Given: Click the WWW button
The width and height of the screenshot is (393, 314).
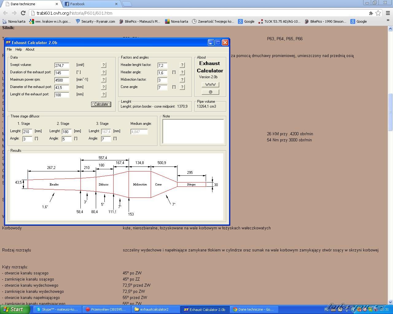Looking at the screenshot, I should pyautogui.click(x=210, y=85).
